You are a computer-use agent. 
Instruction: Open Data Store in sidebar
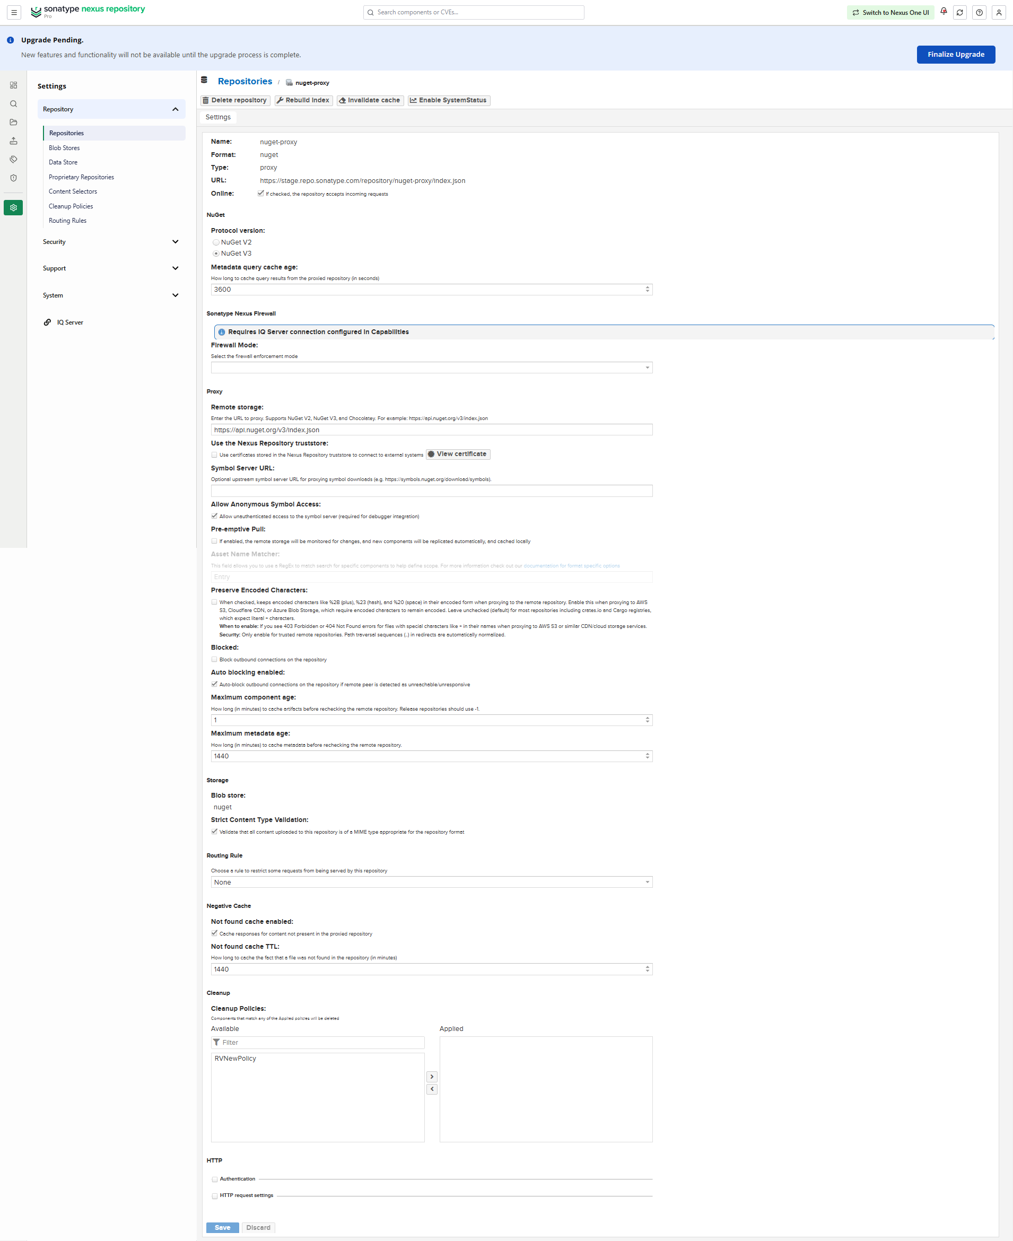63,162
